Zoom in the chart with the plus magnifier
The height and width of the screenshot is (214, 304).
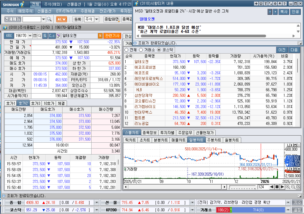tap(288, 187)
